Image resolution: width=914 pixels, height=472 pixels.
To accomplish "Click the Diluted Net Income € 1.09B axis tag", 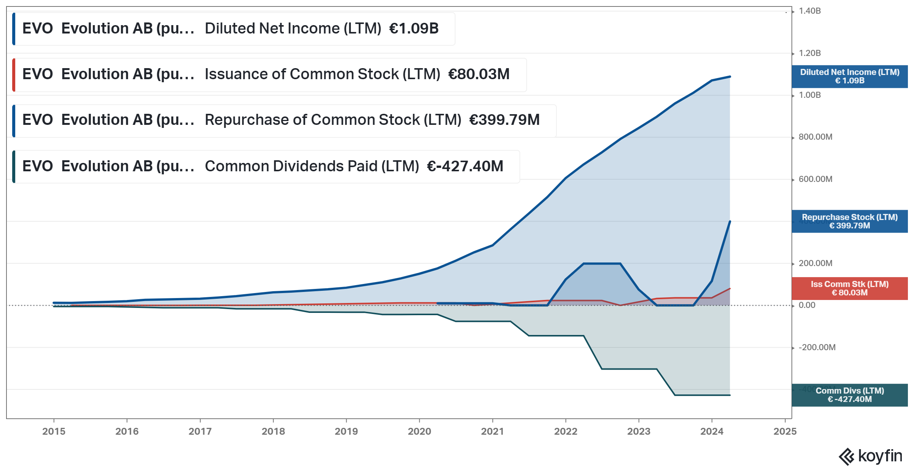I will [x=850, y=77].
